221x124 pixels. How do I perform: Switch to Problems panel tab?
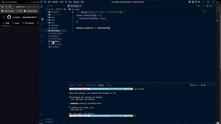[72, 85]
